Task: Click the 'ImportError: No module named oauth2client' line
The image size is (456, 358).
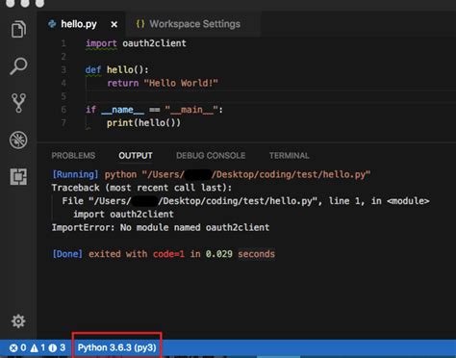Action: (x=161, y=227)
